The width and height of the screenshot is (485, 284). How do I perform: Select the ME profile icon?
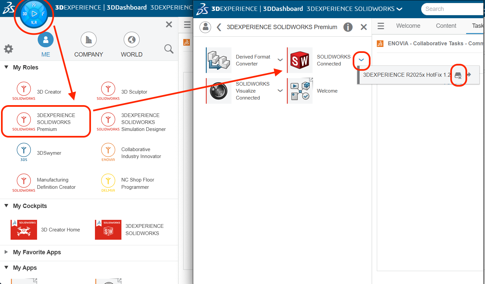click(x=46, y=40)
